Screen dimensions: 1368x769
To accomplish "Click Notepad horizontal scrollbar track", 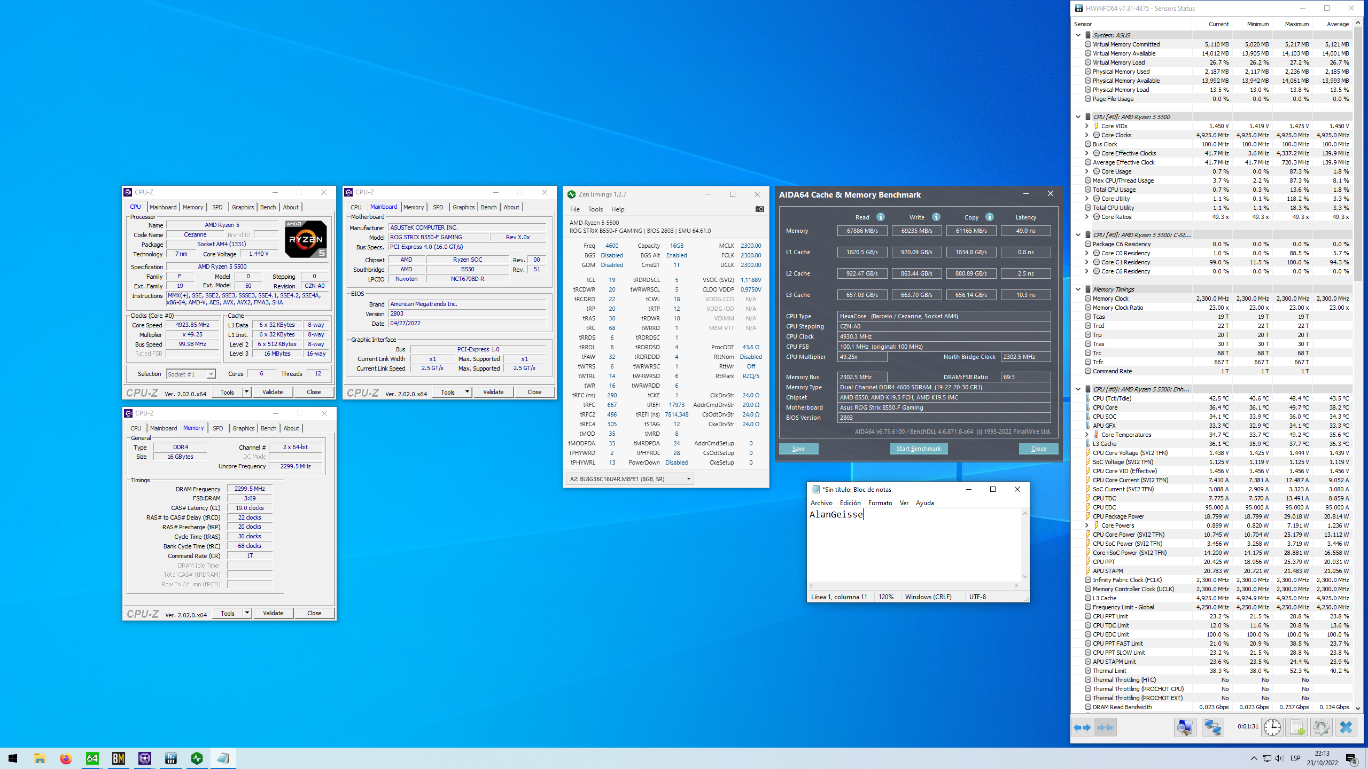I will click(x=914, y=585).
